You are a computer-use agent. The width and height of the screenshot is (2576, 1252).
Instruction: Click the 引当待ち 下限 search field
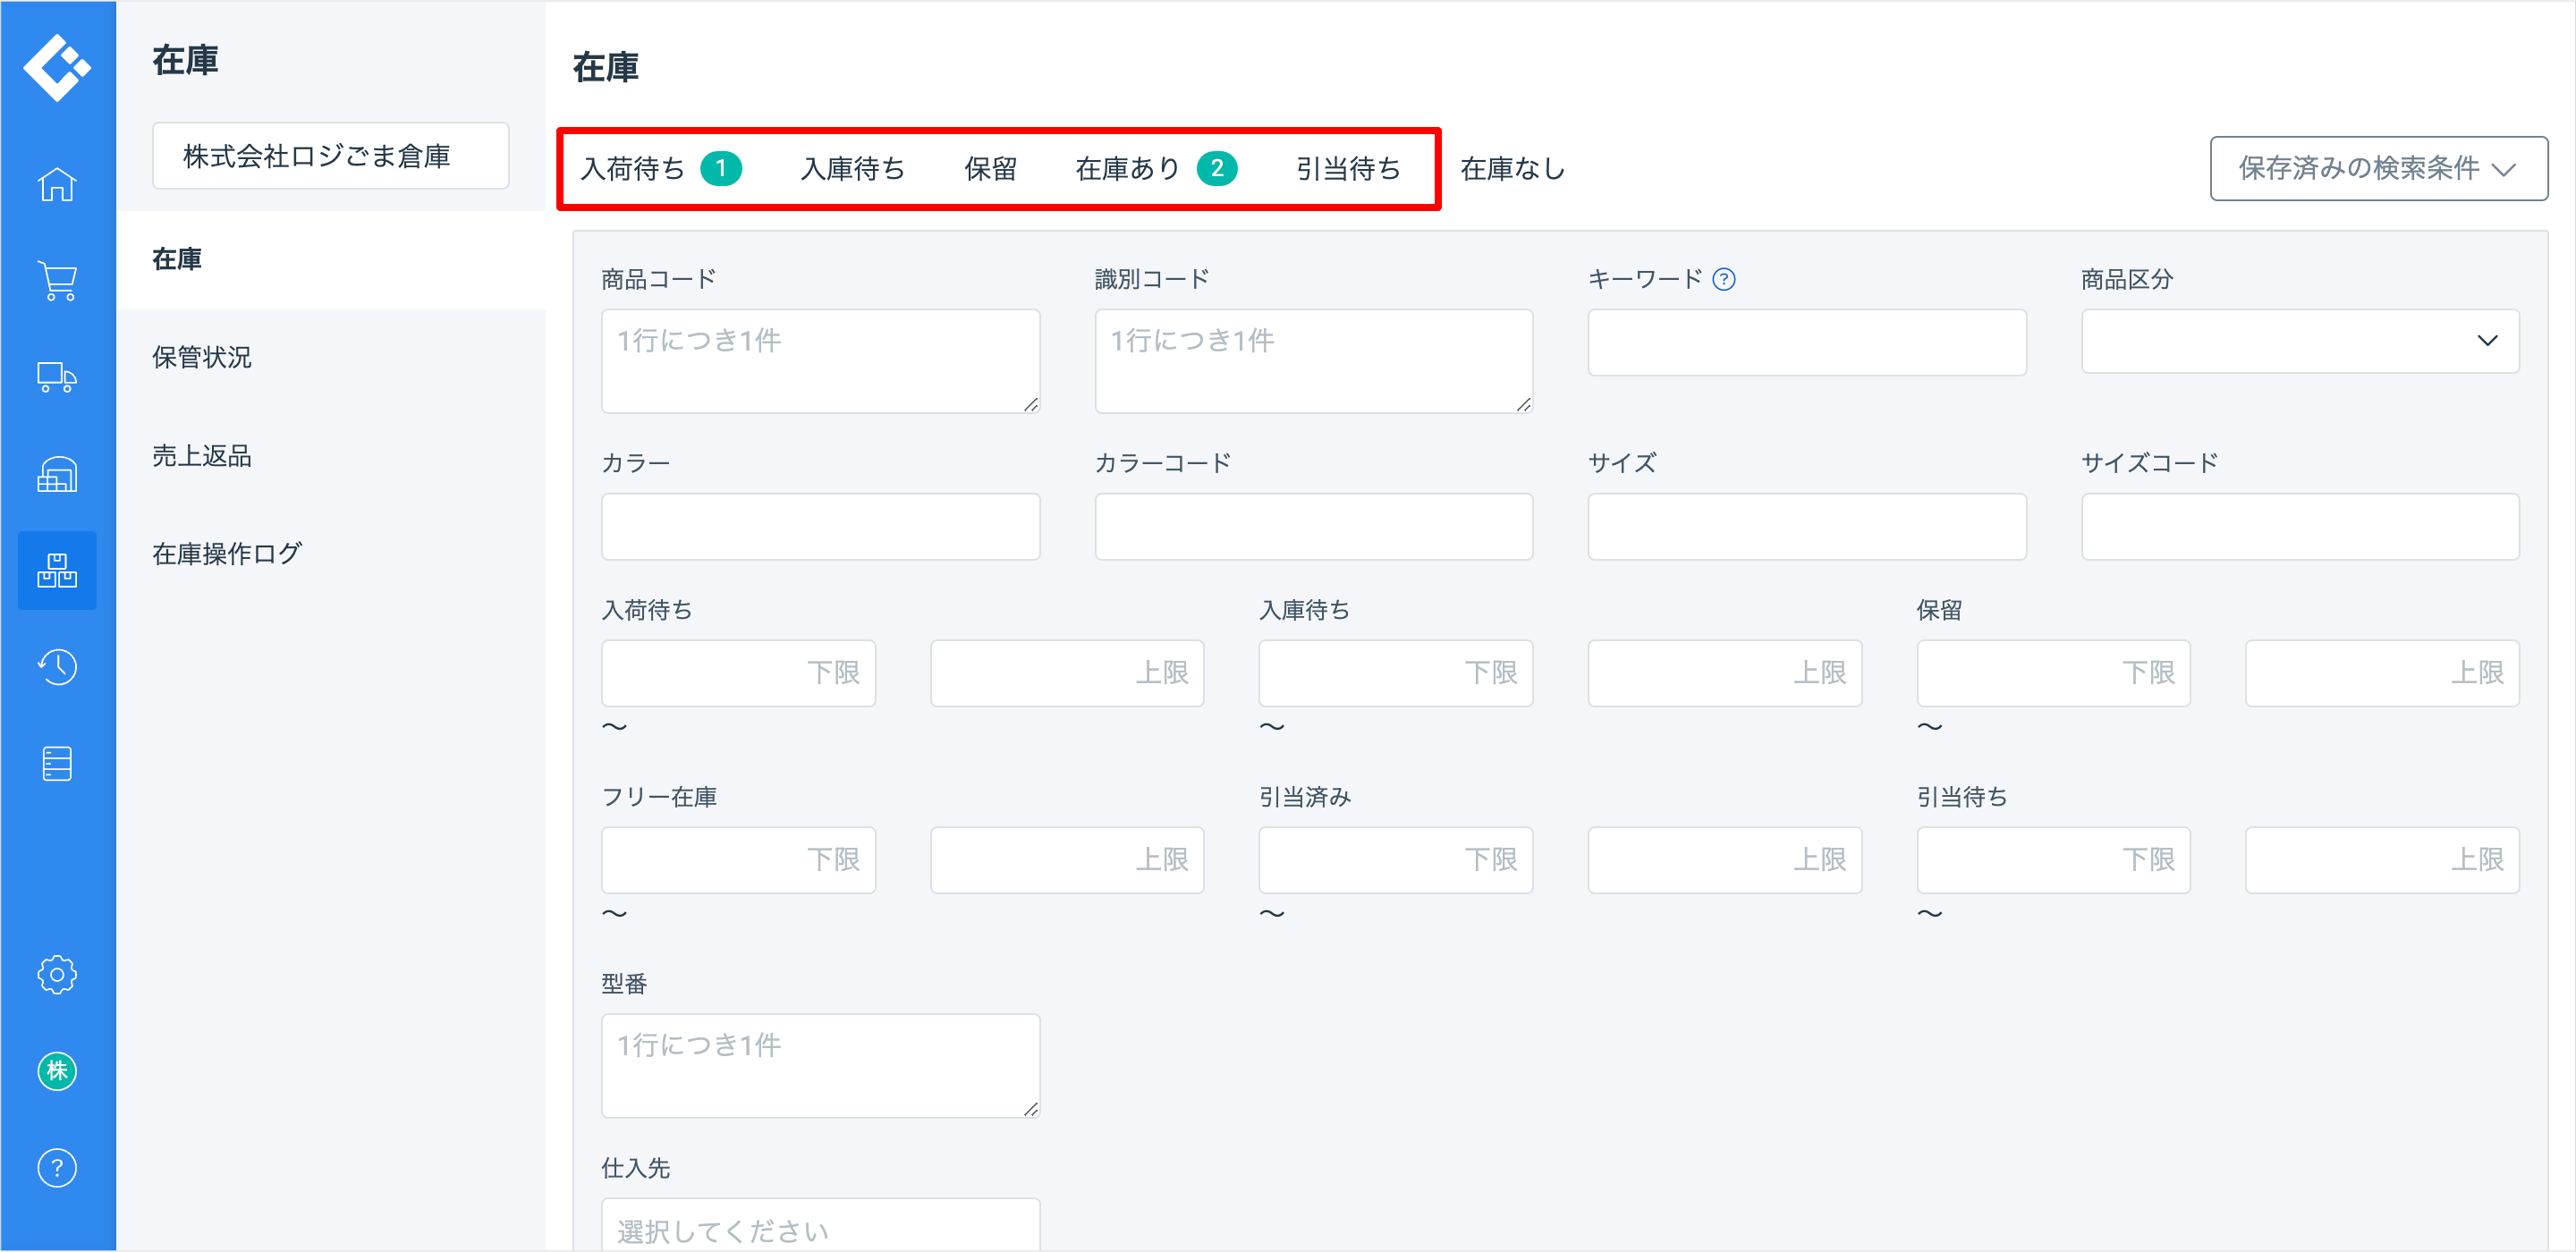[2053, 860]
